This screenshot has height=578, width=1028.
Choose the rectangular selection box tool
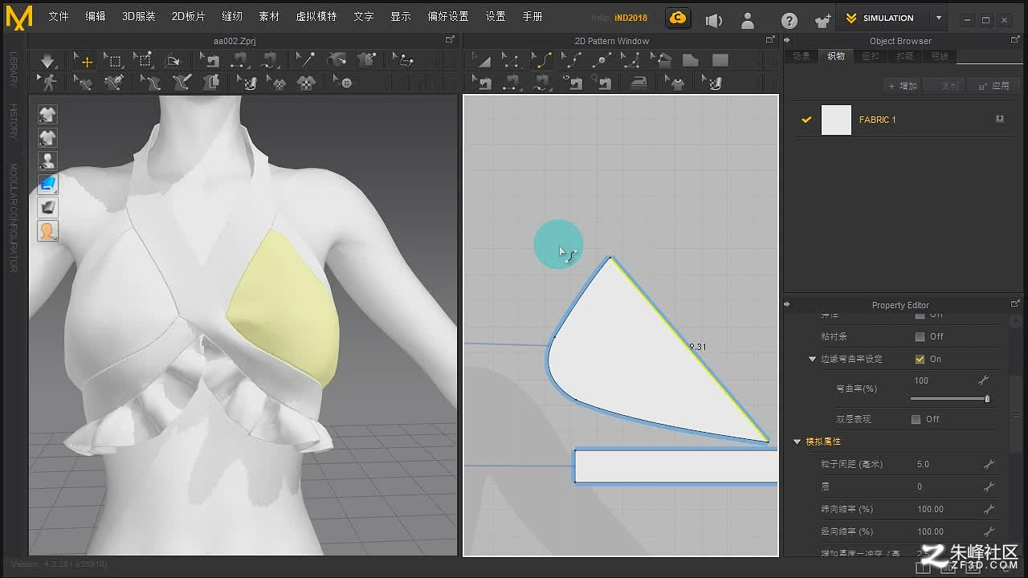pyautogui.click(x=113, y=60)
